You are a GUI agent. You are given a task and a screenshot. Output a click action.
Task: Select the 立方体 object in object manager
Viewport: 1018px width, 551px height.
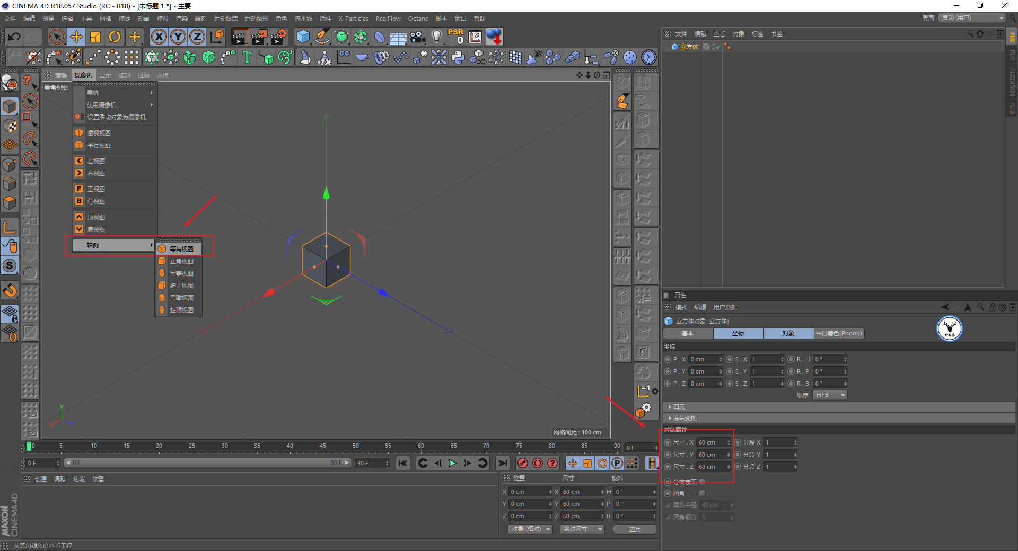click(689, 47)
